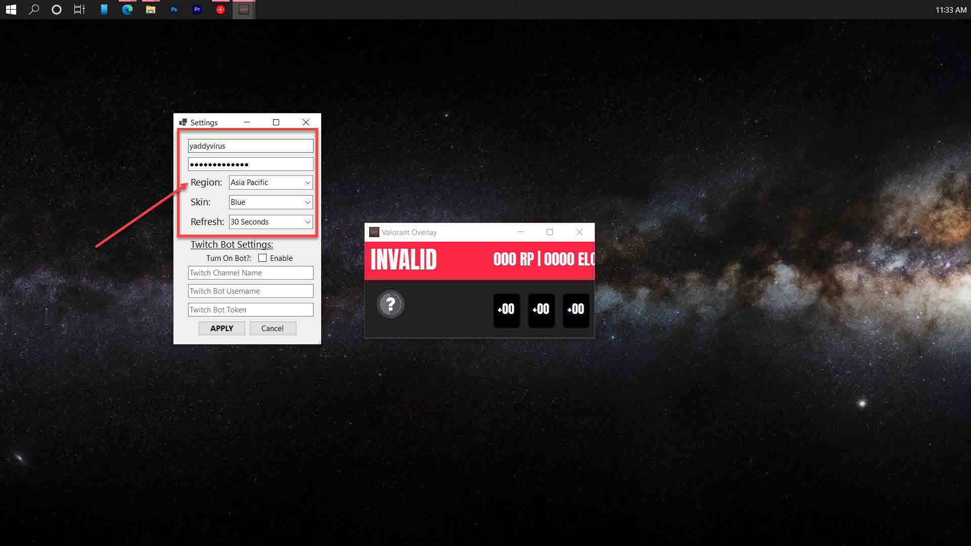This screenshot has width=971, height=546.
Task: Open Cortana circle icon in taskbar
Action: [x=57, y=10]
